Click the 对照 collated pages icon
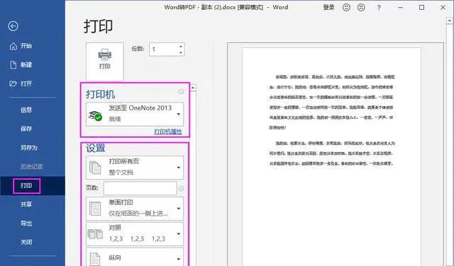The width and height of the screenshot is (454, 266). (x=95, y=234)
